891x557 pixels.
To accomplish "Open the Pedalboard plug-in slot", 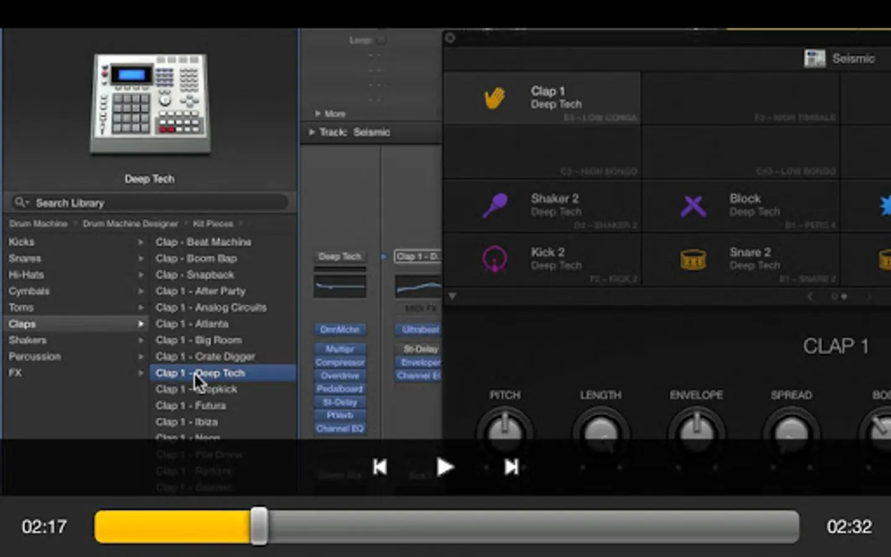I will tap(340, 389).
